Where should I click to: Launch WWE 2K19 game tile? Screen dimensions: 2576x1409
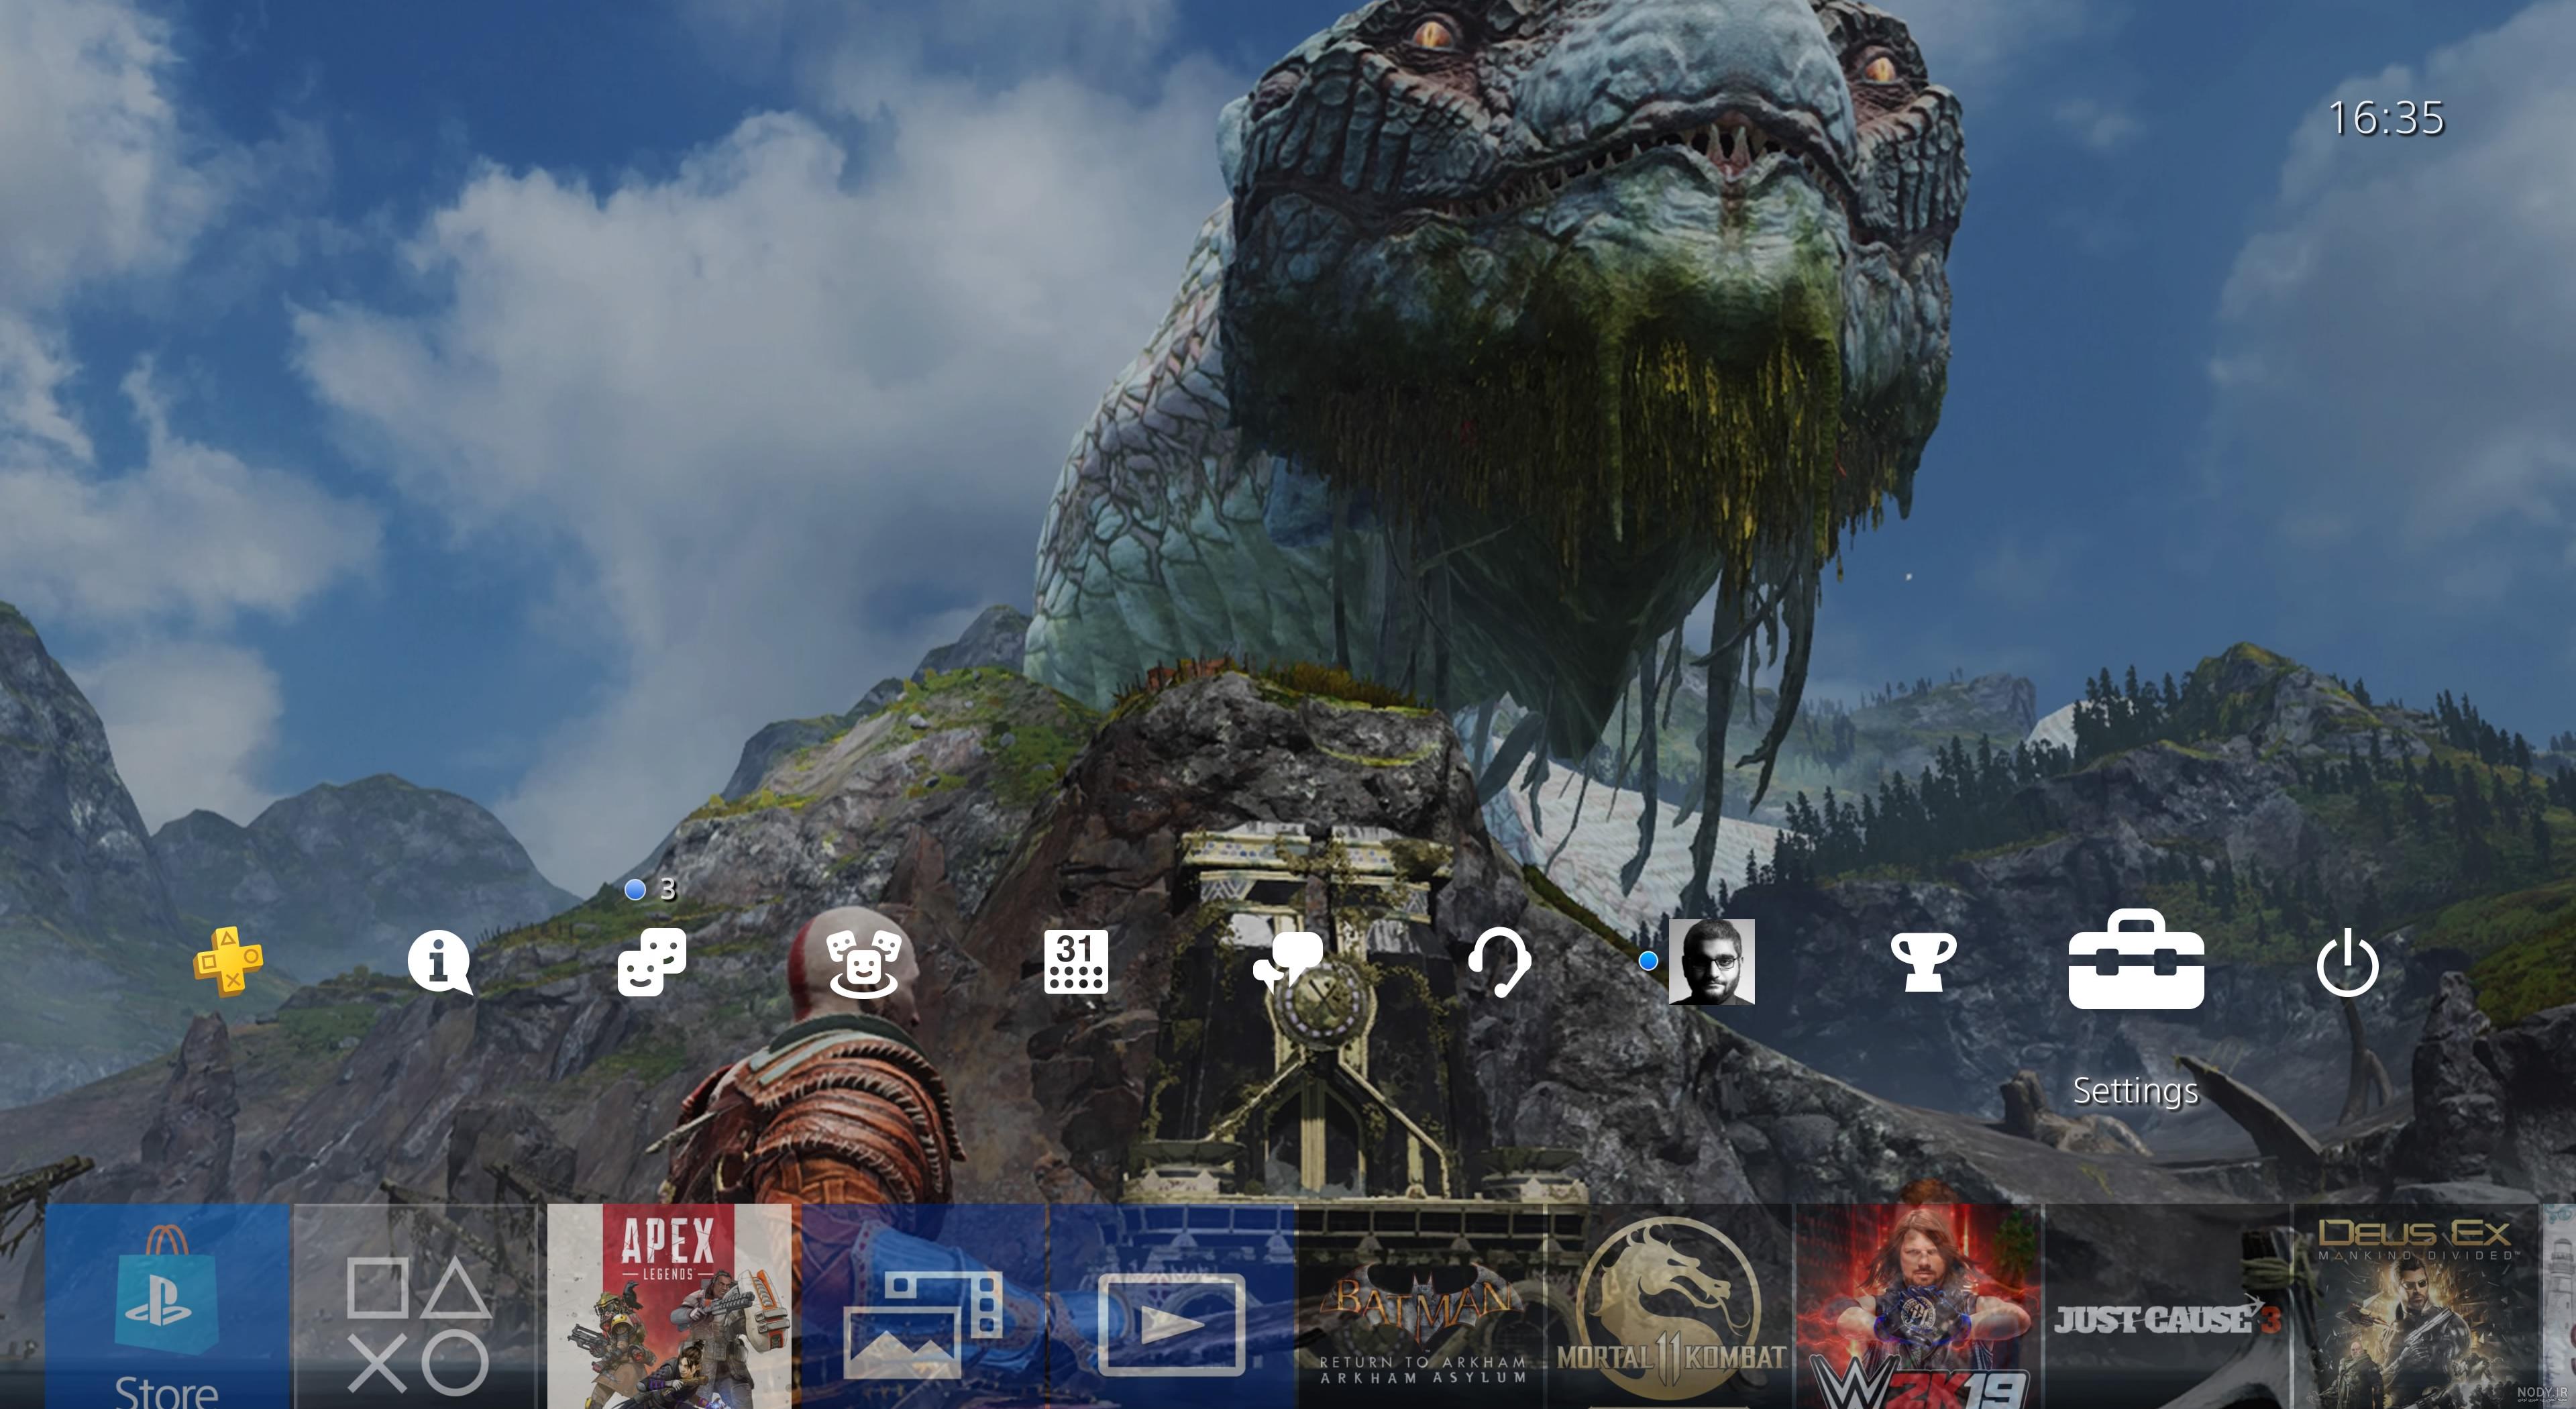(x=1919, y=1306)
